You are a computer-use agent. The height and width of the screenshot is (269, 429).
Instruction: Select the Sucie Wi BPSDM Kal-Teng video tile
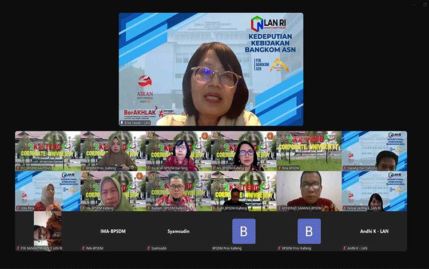tap(178, 151)
